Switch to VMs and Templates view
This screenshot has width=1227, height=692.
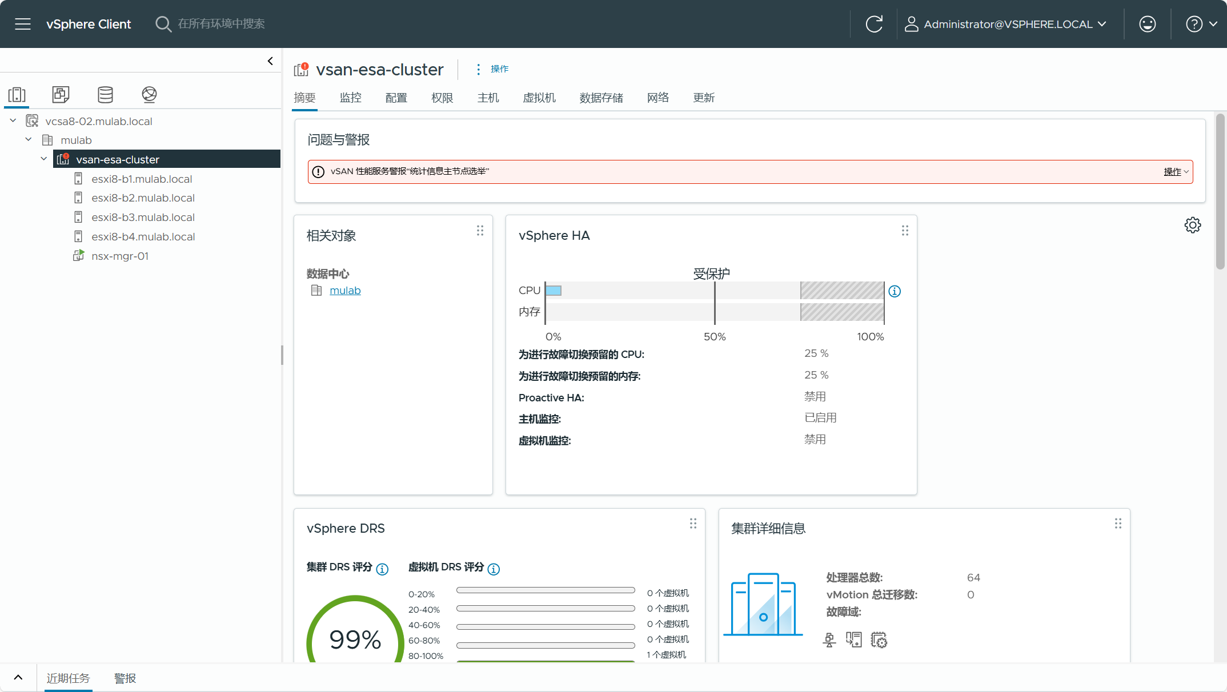click(x=61, y=95)
